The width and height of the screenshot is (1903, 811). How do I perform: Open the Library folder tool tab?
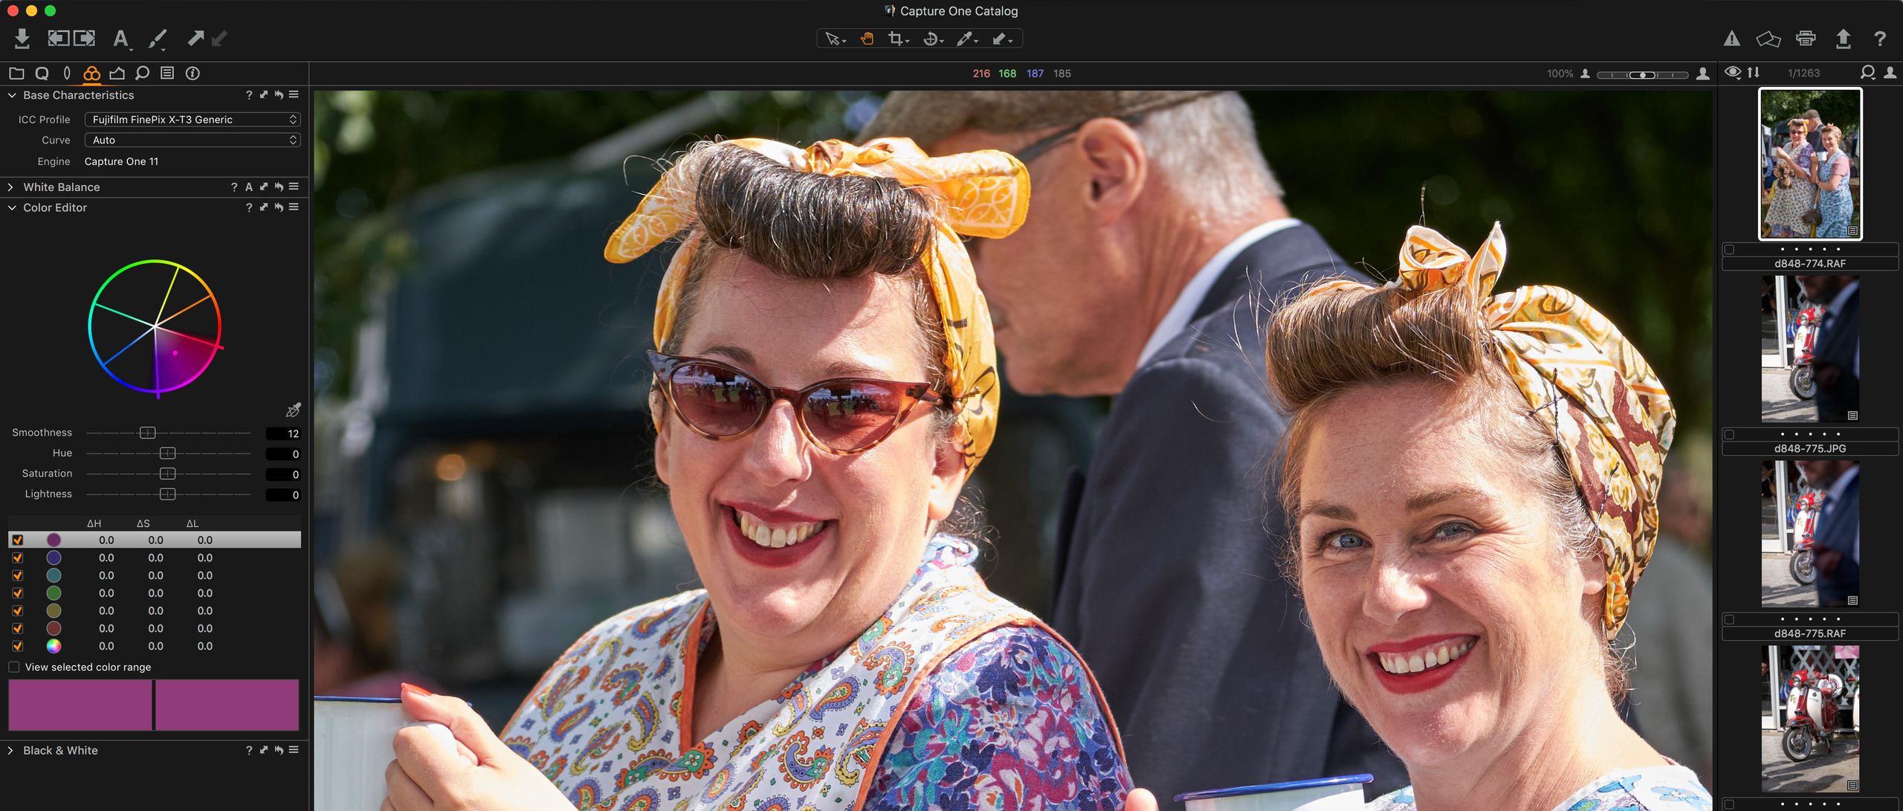tap(16, 73)
